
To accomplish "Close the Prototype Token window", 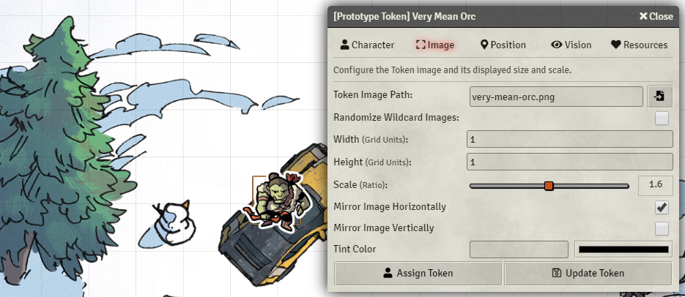I will (656, 17).
